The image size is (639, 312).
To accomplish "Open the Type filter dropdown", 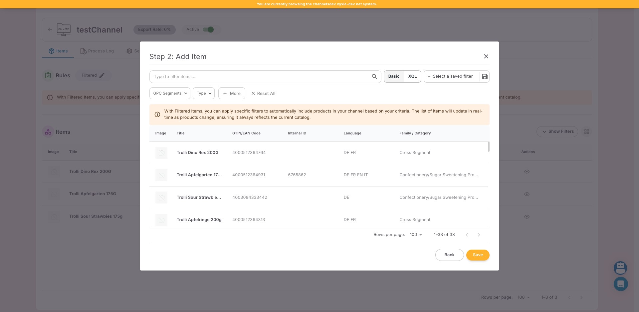I will [x=204, y=93].
